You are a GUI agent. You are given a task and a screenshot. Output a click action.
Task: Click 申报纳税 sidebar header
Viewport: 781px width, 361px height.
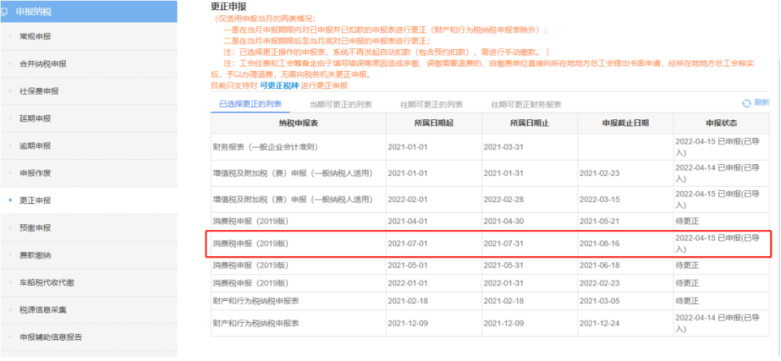(x=89, y=12)
